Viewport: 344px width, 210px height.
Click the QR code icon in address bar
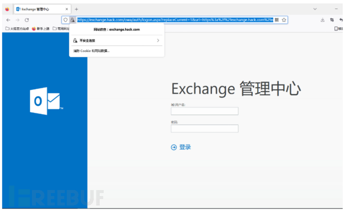(x=277, y=20)
